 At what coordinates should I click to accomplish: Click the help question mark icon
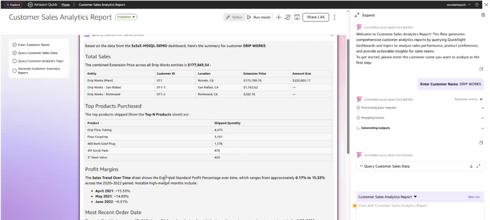coord(477,5)
